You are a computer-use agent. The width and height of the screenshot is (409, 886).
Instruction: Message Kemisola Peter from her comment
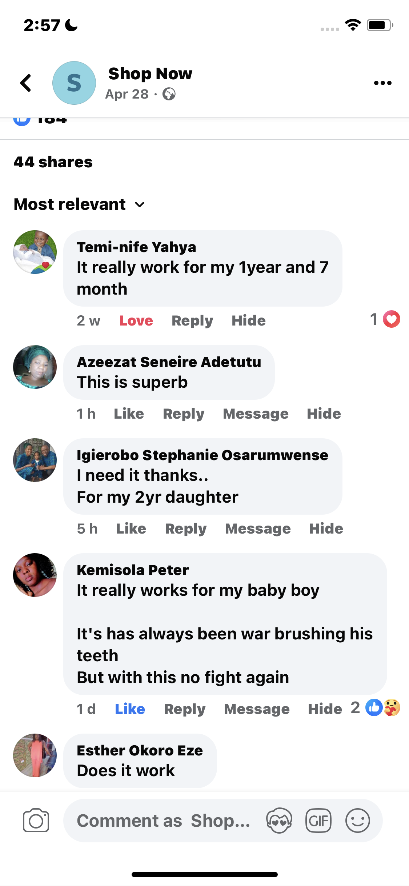tap(257, 709)
